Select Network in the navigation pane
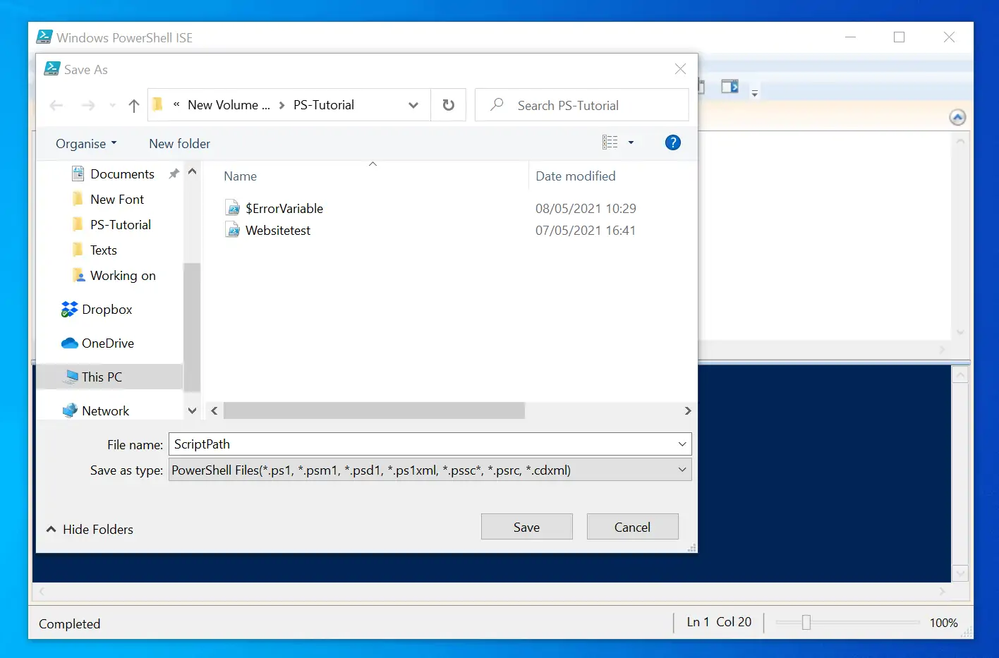999x658 pixels. 105,411
